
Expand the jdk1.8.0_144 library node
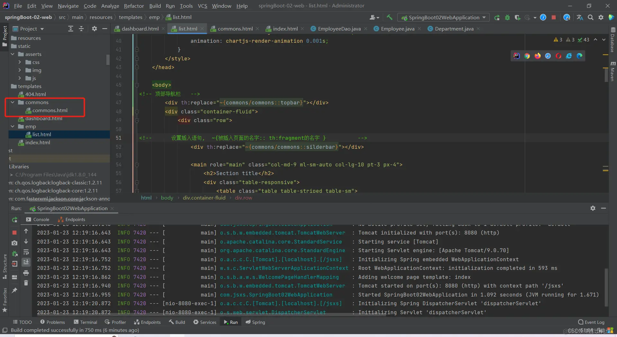pos(11,175)
